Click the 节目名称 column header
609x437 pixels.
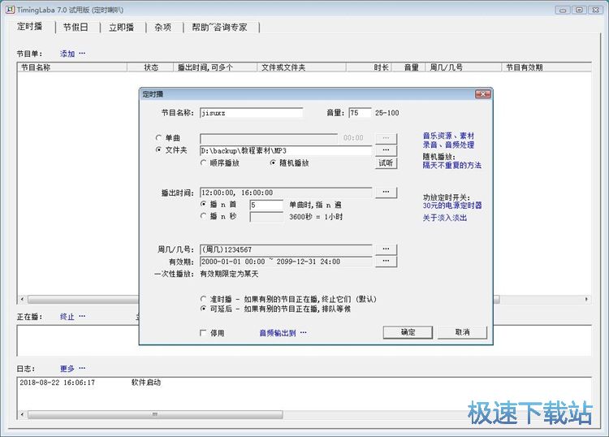tap(72, 67)
